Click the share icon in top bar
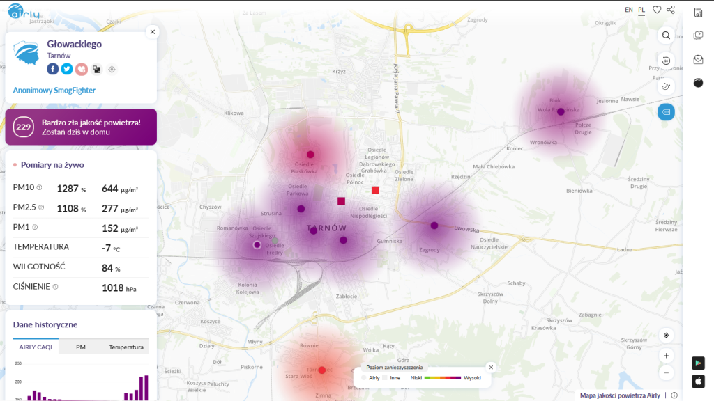 (671, 10)
